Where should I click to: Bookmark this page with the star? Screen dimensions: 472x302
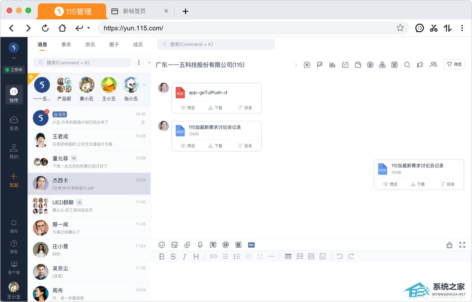[400, 28]
